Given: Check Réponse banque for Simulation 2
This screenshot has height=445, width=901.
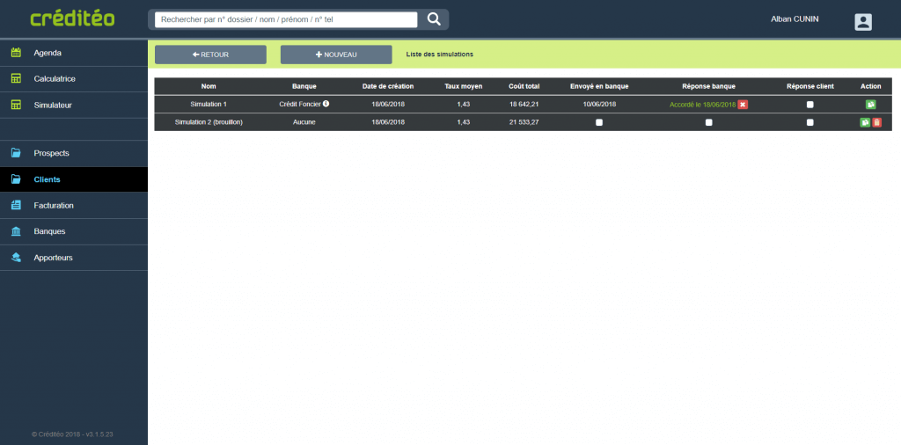Looking at the screenshot, I should pos(708,122).
